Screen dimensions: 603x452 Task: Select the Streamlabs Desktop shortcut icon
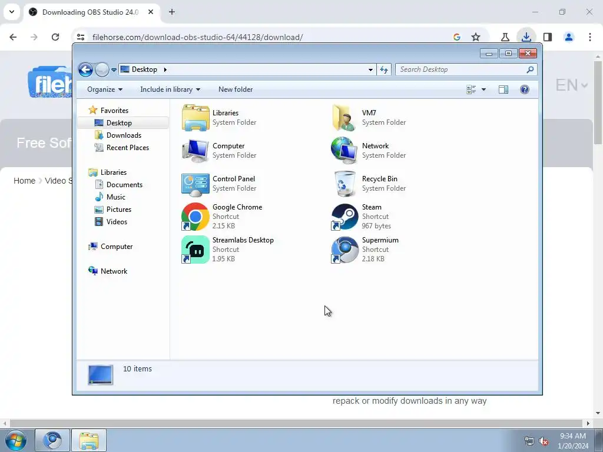point(196,250)
